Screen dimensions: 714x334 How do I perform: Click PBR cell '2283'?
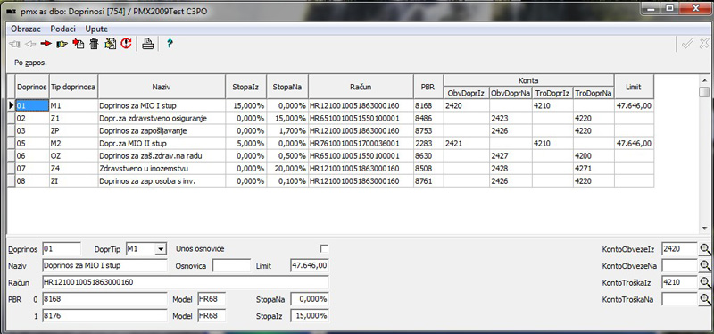point(428,144)
